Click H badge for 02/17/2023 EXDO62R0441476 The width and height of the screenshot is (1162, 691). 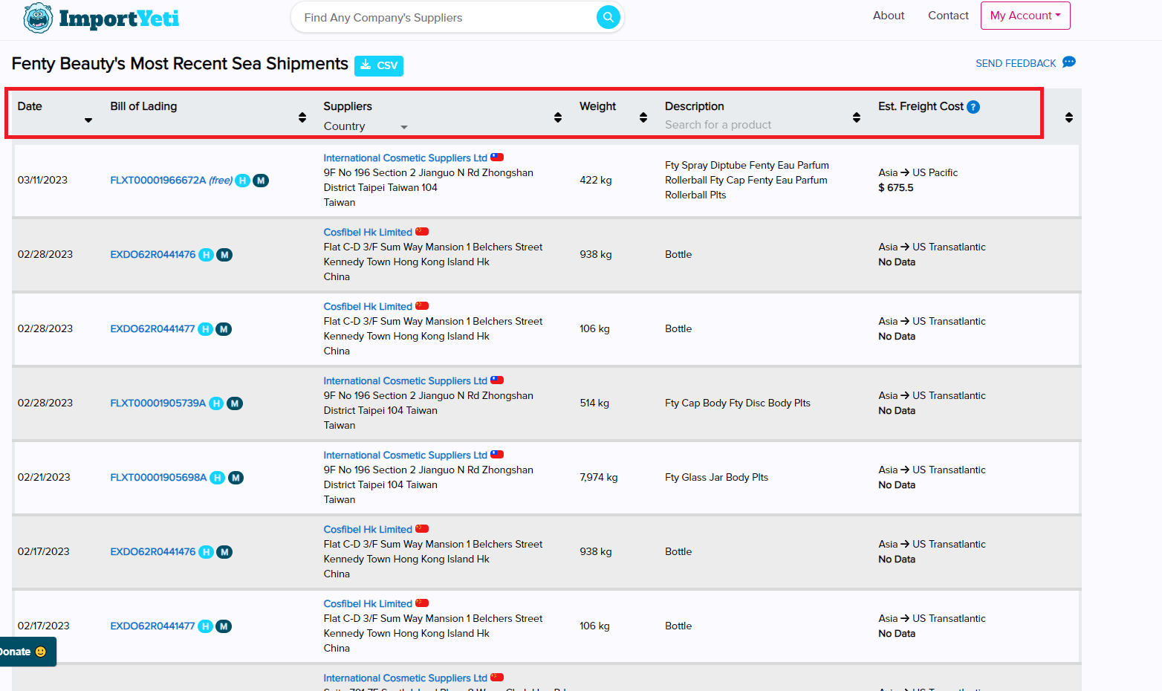point(207,552)
